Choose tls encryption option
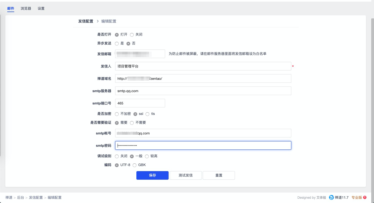The width and height of the screenshot is (374, 203). coord(147,114)
